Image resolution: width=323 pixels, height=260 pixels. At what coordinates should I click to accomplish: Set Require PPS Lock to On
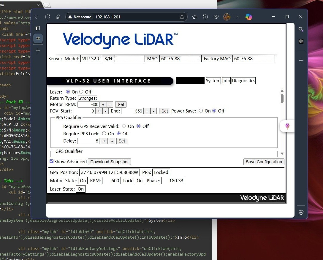tap(104, 134)
